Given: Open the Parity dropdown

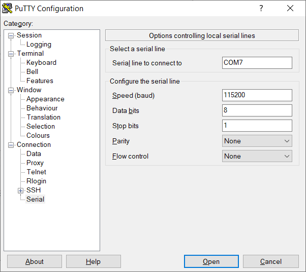Looking at the screenshot, I should coord(257,141).
